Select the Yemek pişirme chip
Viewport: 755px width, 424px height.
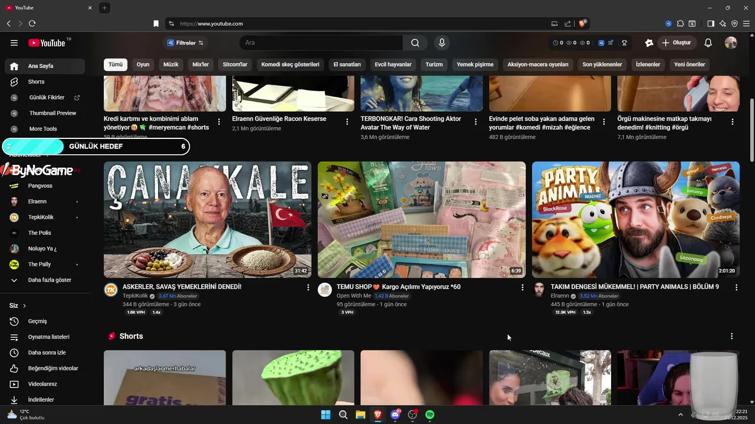pyautogui.click(x=475, y=65)
